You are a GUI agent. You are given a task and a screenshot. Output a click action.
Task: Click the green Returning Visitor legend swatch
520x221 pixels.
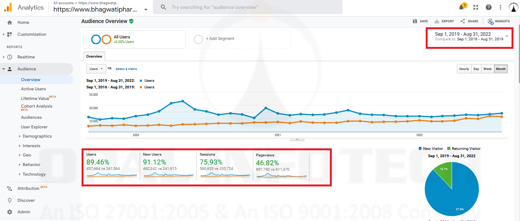(449, 148)
